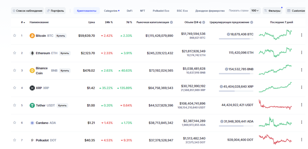
Task: Switch to the NFT tab
Action: click(x=142, y=11)
